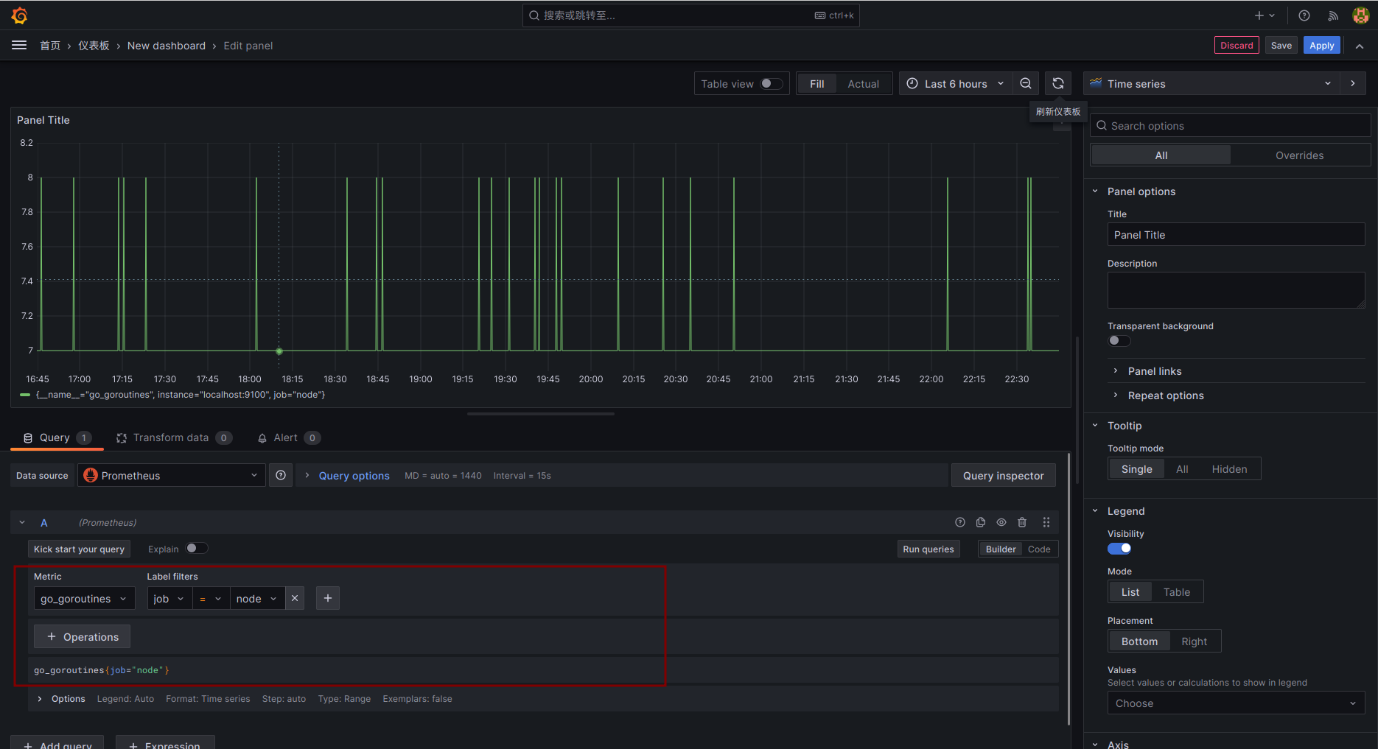Click the zoom out time range icon
1378x749 pixels.
click(1025, 84)
